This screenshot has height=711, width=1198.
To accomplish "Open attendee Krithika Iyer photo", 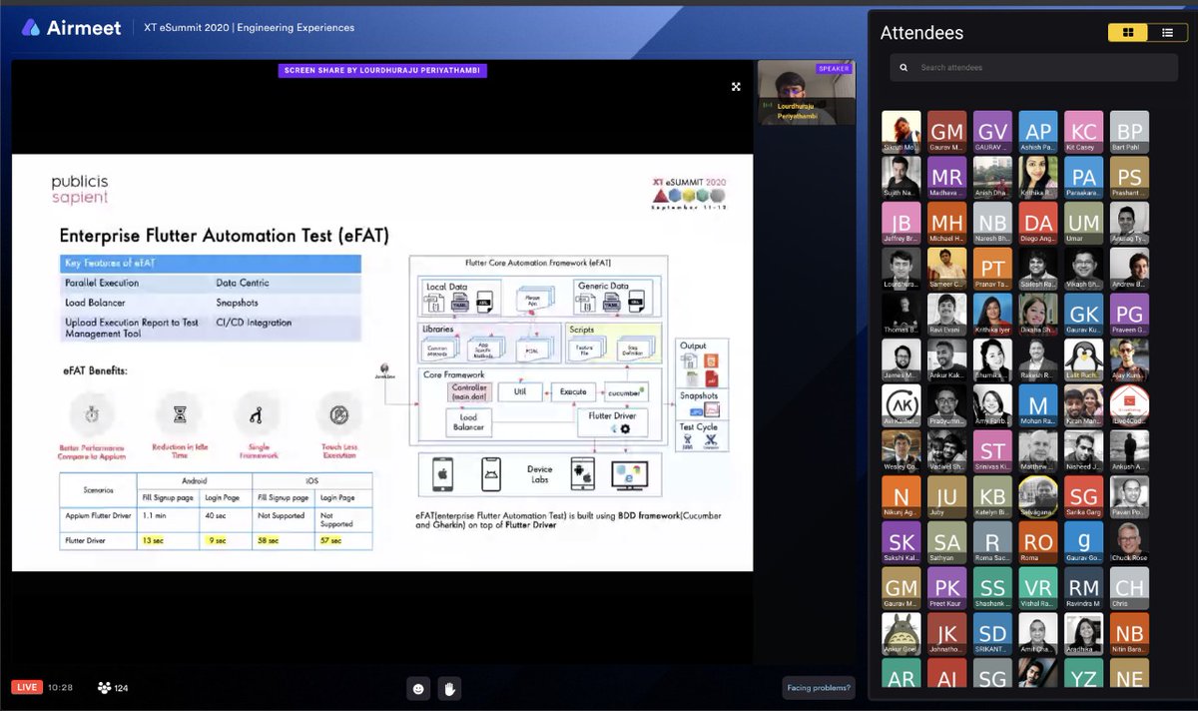I will (x=992, y=315).
